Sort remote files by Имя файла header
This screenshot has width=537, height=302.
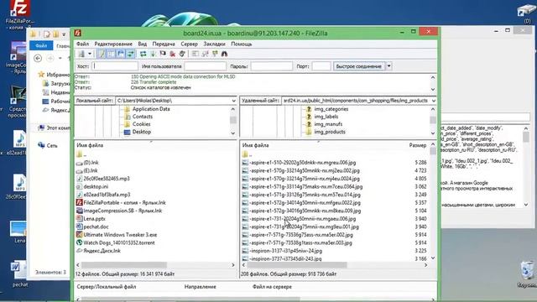click(x=255, y=145)
